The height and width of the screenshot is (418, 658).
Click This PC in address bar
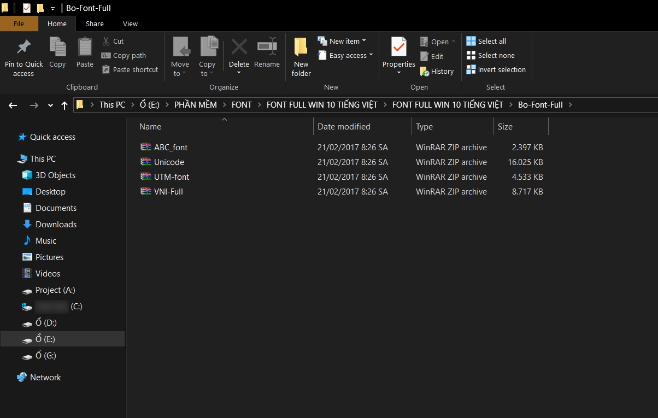click(112, 104)
